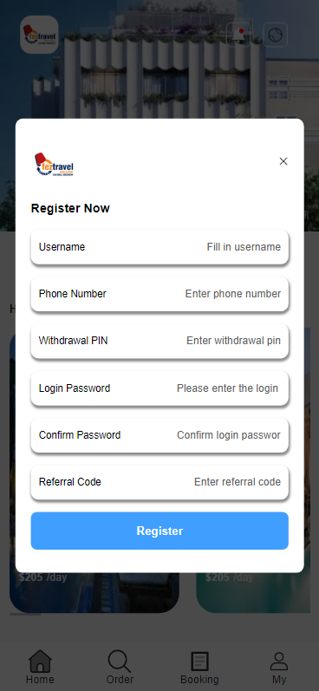Image resolution: width=319 pixels, height=691 pixels.
Task: Go to Home via house icon
Action: pyautogui.click(x=40, y=661)
